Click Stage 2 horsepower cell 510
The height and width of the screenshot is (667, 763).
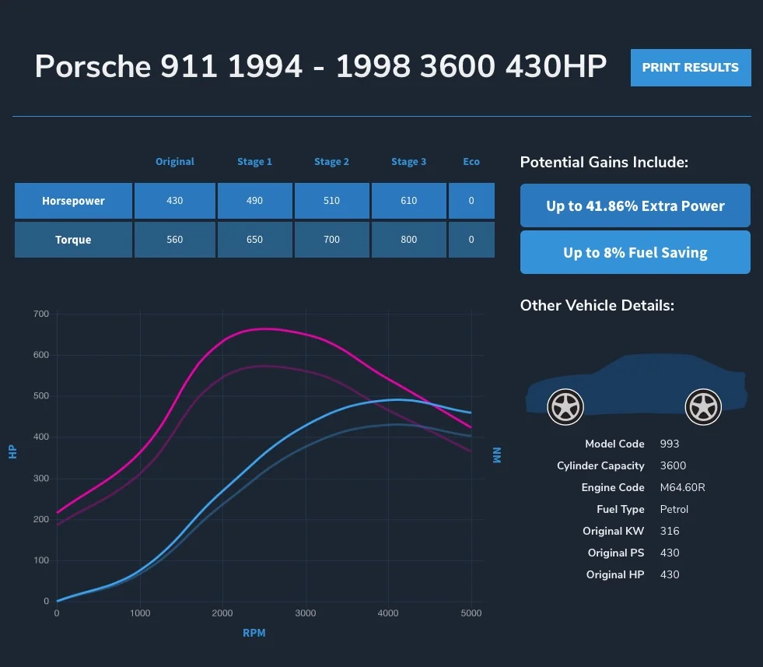(x=331, y=201)
